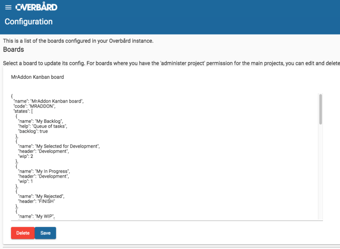The image size is (340, 249).
Task: Click the "name": "My Backlog" line
Action: (x=40, y=121)
